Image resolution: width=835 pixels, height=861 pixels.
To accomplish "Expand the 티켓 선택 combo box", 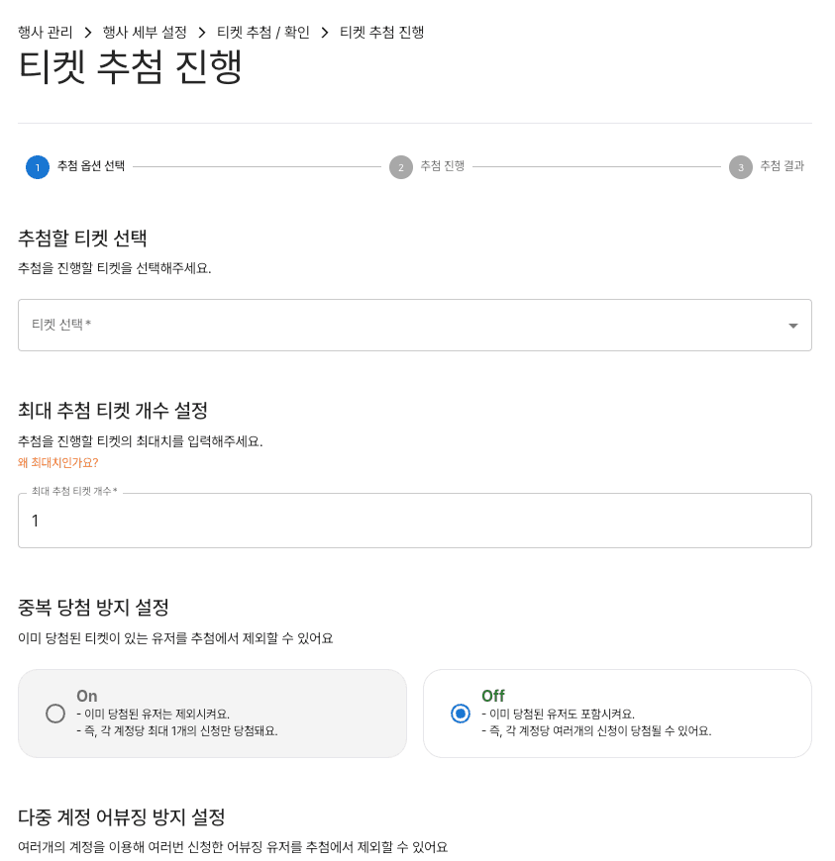I will [396, 326].
